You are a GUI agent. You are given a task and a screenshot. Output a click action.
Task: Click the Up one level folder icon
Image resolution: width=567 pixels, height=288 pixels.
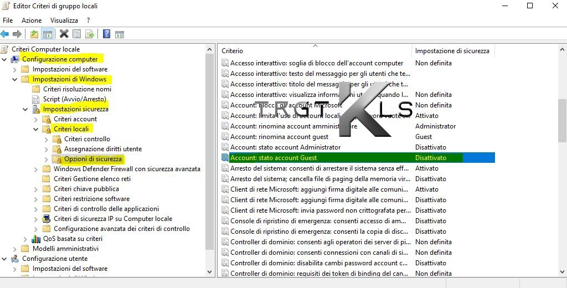click(x=34, y=34)
